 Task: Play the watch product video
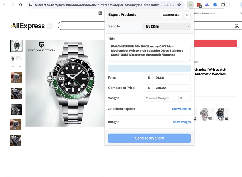pos(69,83)
